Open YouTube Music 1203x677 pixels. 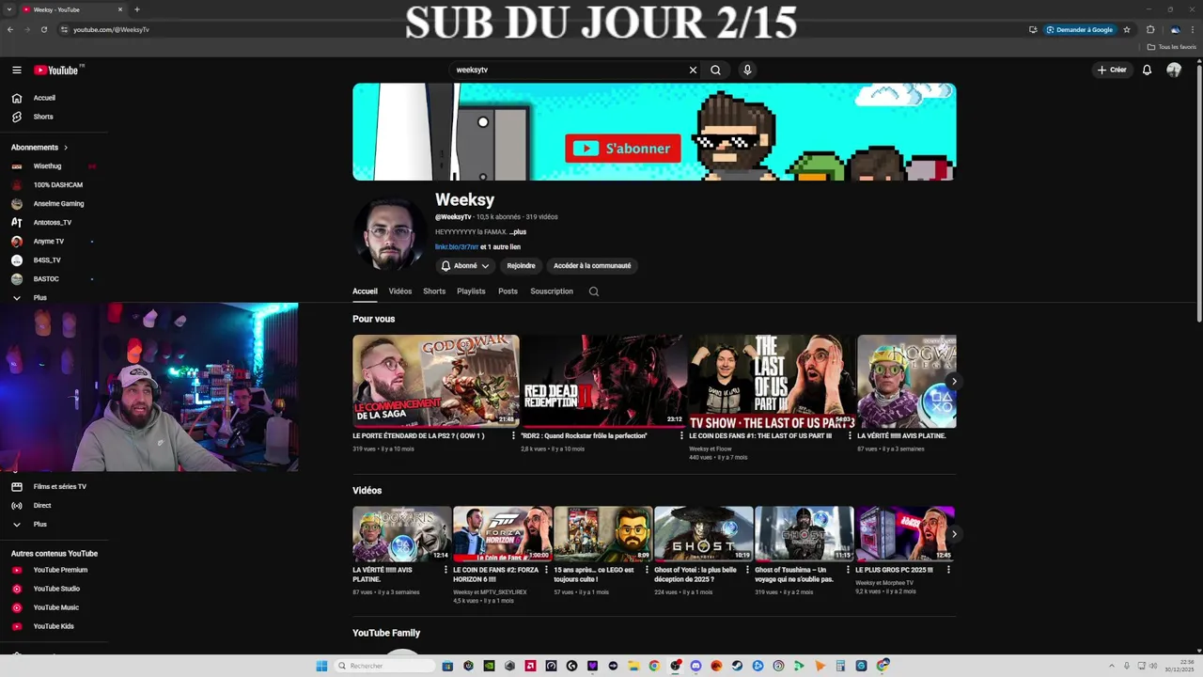pyautogui.click(x=46, y=607)
